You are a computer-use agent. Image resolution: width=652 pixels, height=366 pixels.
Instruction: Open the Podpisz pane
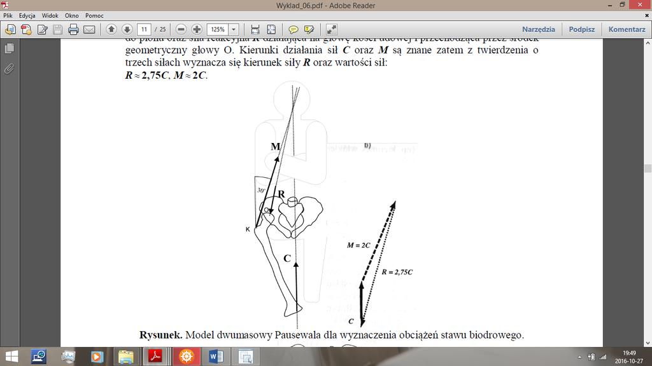582,29
